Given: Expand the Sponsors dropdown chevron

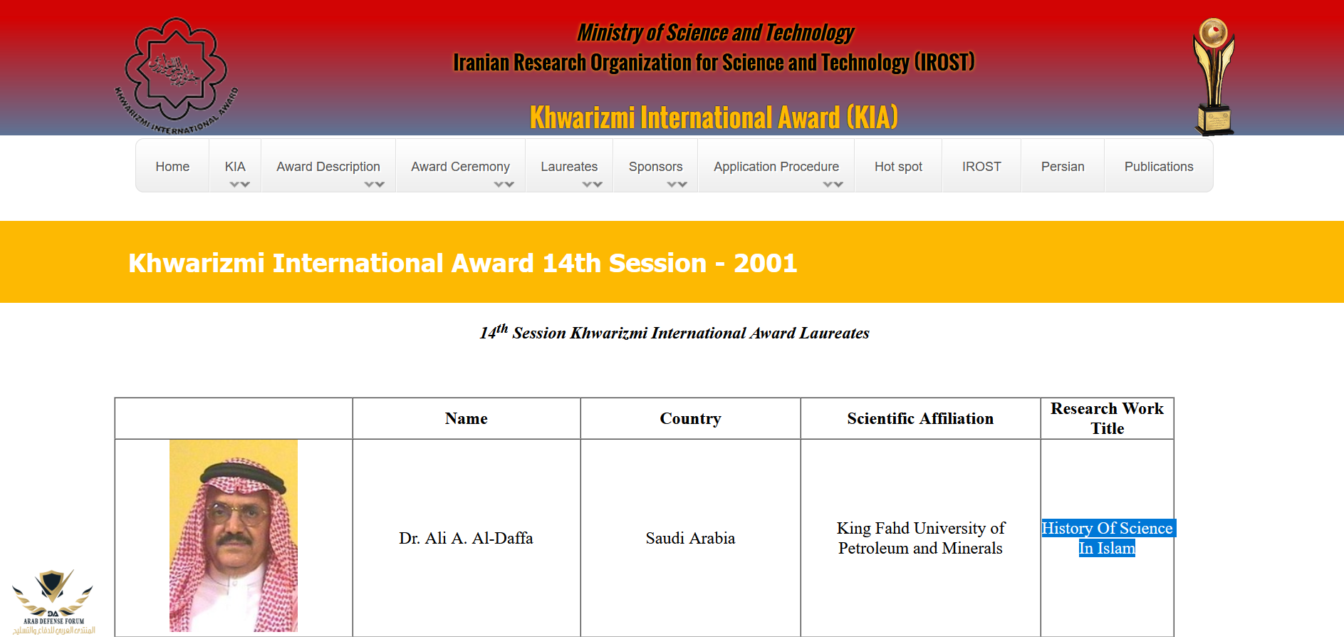Looking at the screenshot, I should (677, 185).
